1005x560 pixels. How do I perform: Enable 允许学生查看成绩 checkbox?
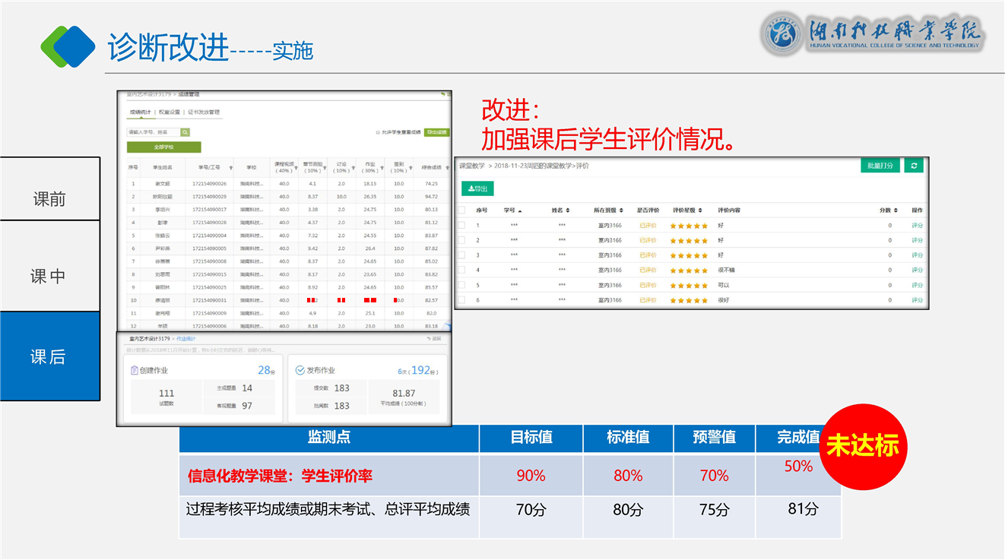378,132
